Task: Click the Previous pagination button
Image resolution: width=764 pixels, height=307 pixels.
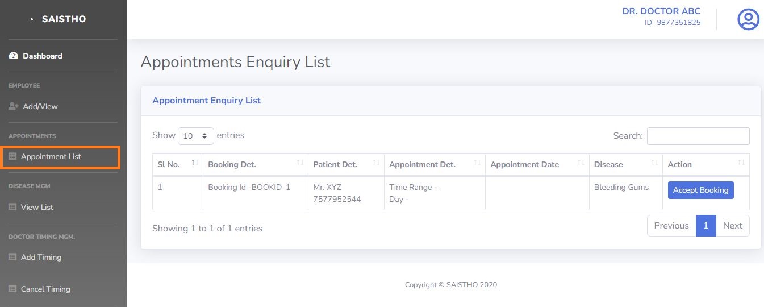Action: click(x=671, y=226)
